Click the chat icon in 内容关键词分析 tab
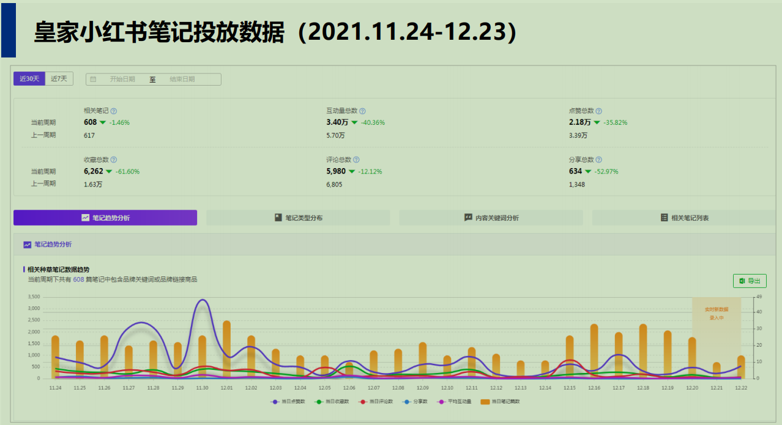Viewport: 782px width, 425px height. pos(468,218)
